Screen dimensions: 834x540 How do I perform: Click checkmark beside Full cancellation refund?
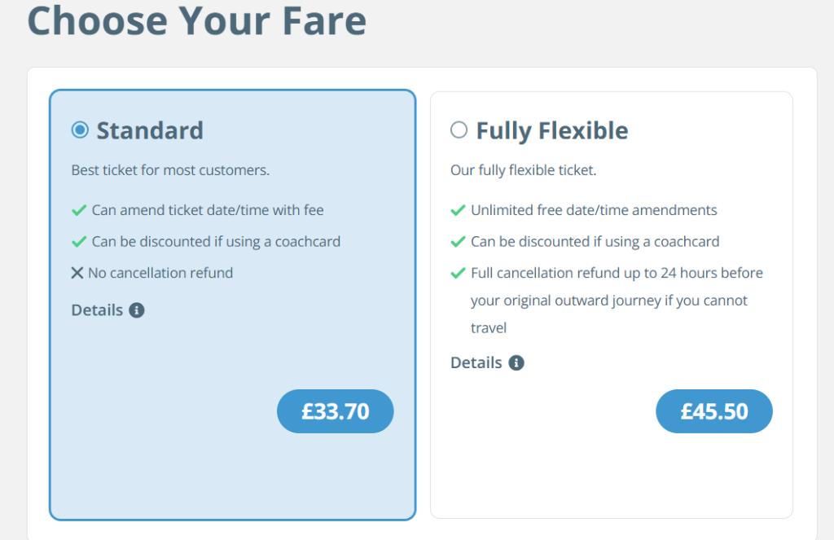pyautogui.click(x=458, y=273)
